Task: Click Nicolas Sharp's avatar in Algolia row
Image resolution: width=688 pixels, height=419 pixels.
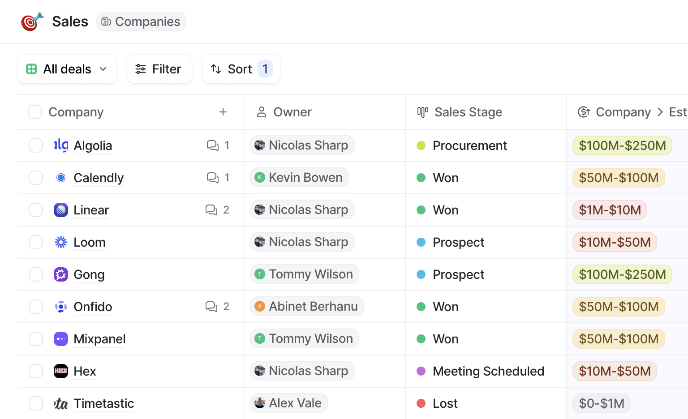Action: (260, 145)
